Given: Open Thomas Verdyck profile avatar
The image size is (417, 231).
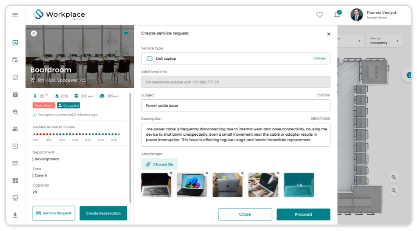Looking at the screenshot, I should point(356,14).
